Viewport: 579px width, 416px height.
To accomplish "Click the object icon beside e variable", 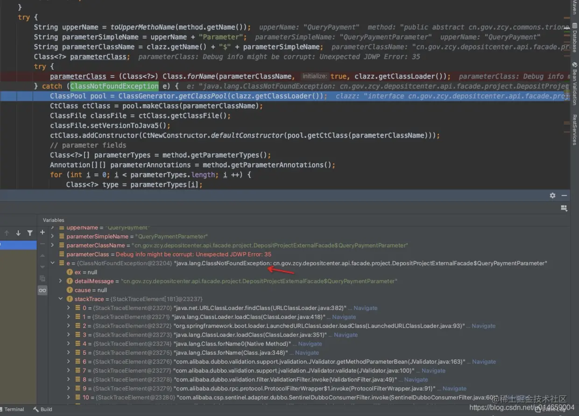I will pos(62,263).
